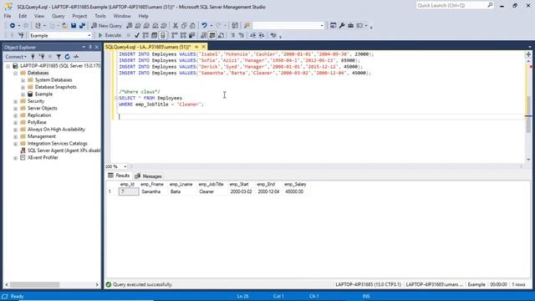Click the Object Explorer filter funnel icon
The height and width of the screenshot is (301, 535).
click(59, 57)
